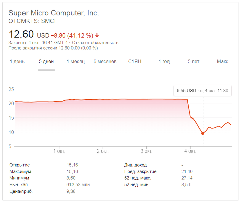The height and width of the screenshot is (202, 241).
Task: Select the "С1ЯН" year-to-date tab
Action: (135, 62)
